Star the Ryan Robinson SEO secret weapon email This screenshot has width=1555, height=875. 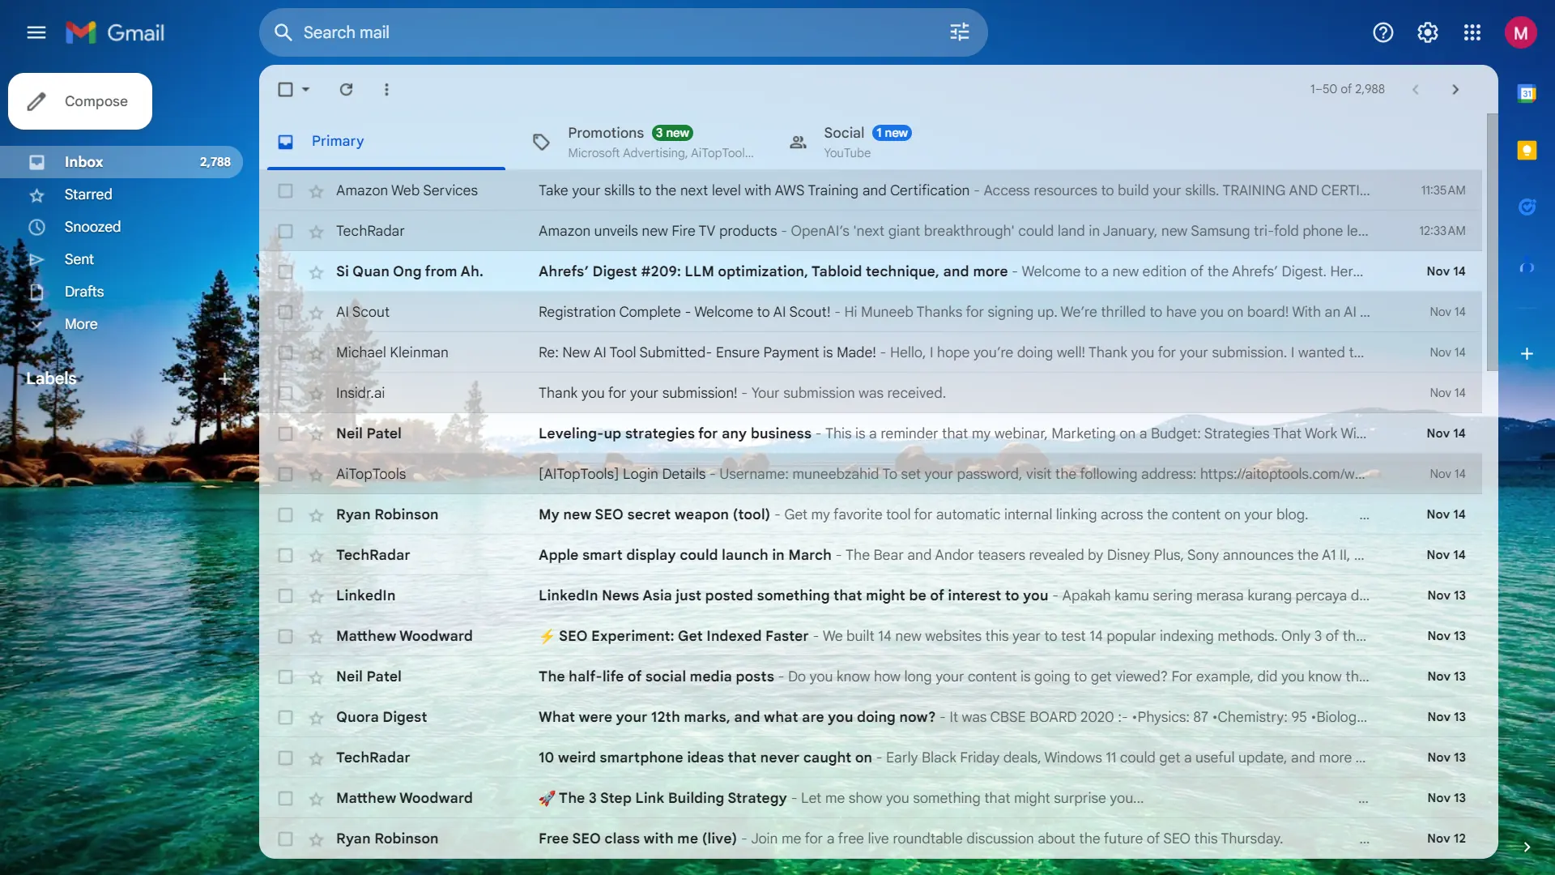(316, 515)
